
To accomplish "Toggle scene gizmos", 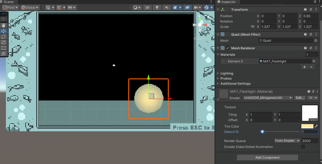I will tap(206, 8).
